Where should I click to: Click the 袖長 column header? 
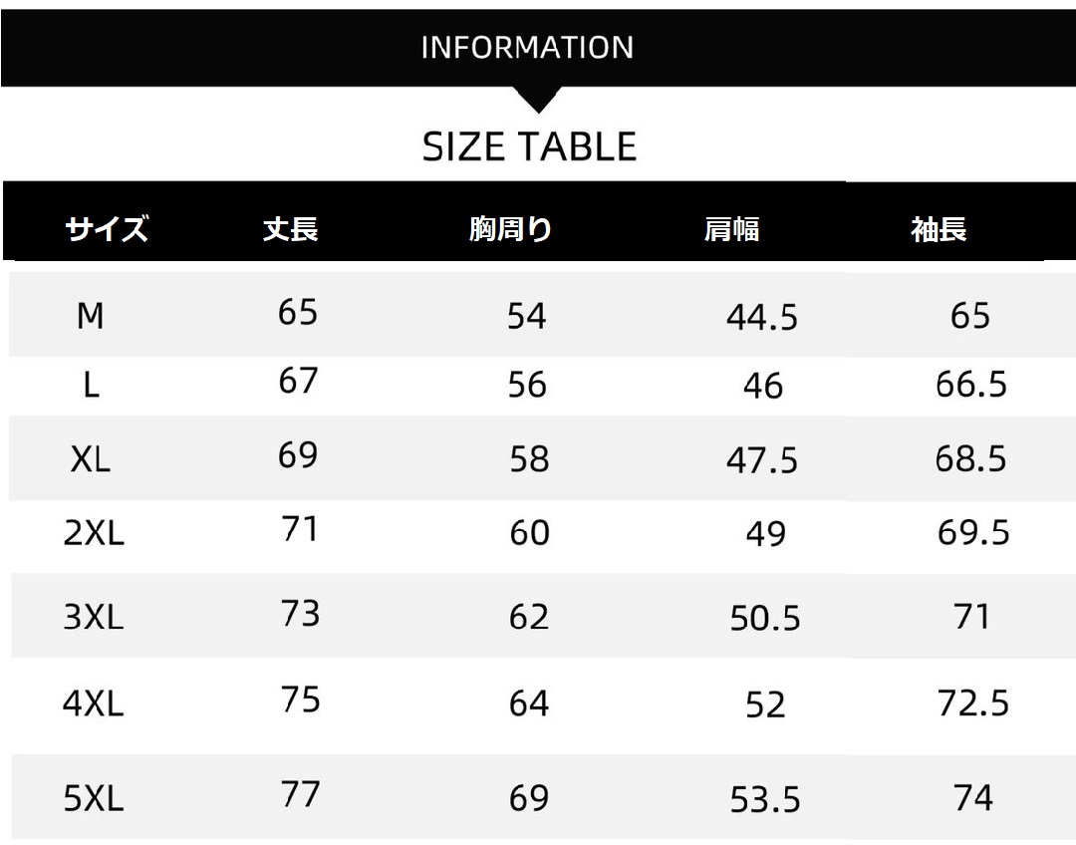click(939, 228)
